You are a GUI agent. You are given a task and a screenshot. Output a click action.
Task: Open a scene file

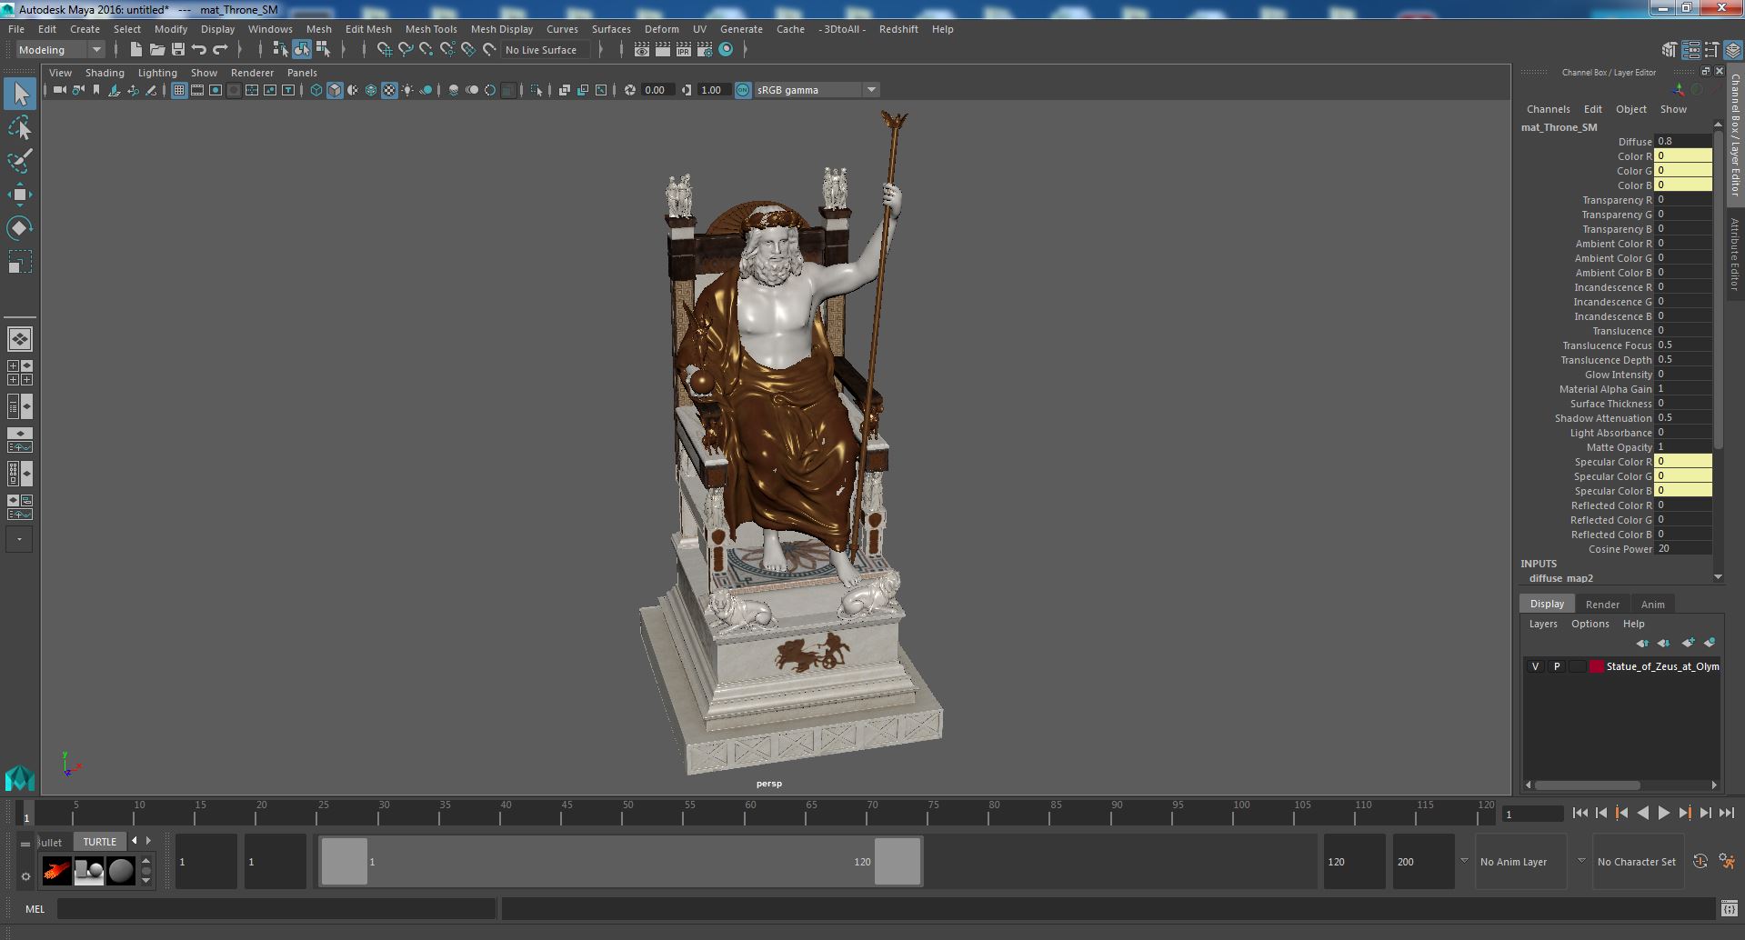click(157, 50)
